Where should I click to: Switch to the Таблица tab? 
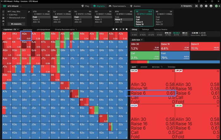point(145,30)
